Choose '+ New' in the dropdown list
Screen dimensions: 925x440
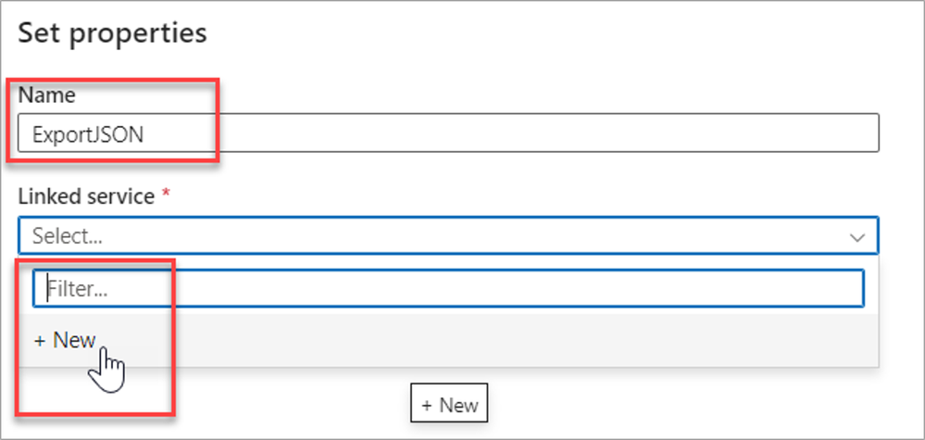65,340
